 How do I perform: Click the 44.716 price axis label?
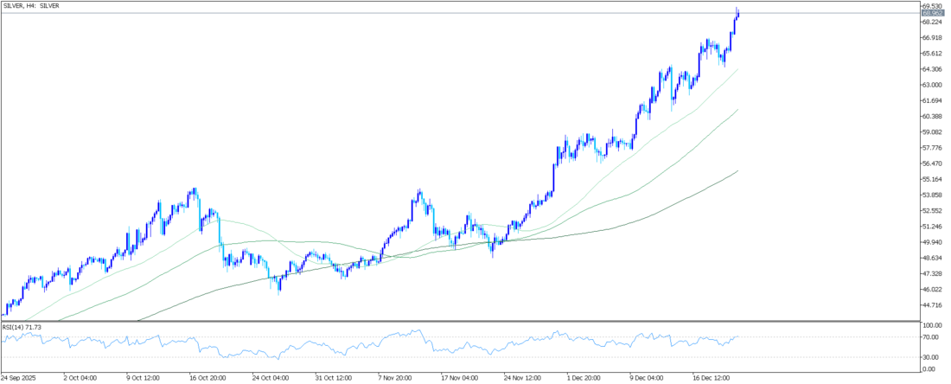pyautogui.click(x=931, y=305)
